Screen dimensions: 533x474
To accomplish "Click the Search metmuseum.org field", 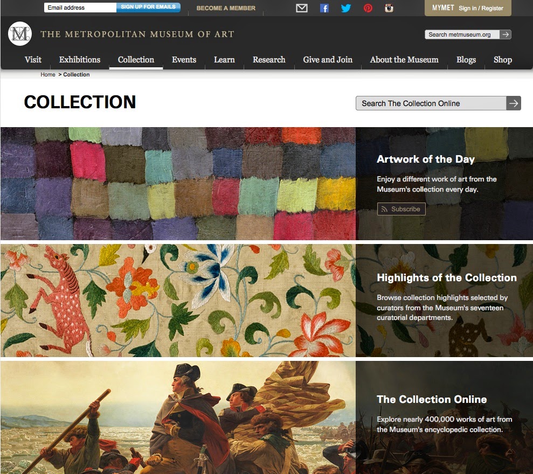I will pos(462,34).
